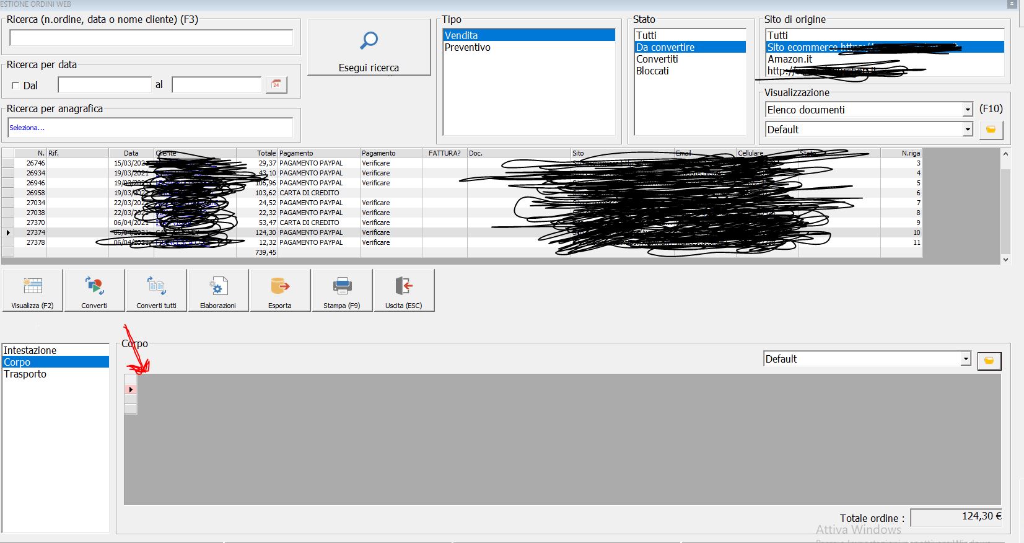The image size is (1024, 543).
Task: Click the yellow button beside Corpo Default
Action: pos(989,360)
